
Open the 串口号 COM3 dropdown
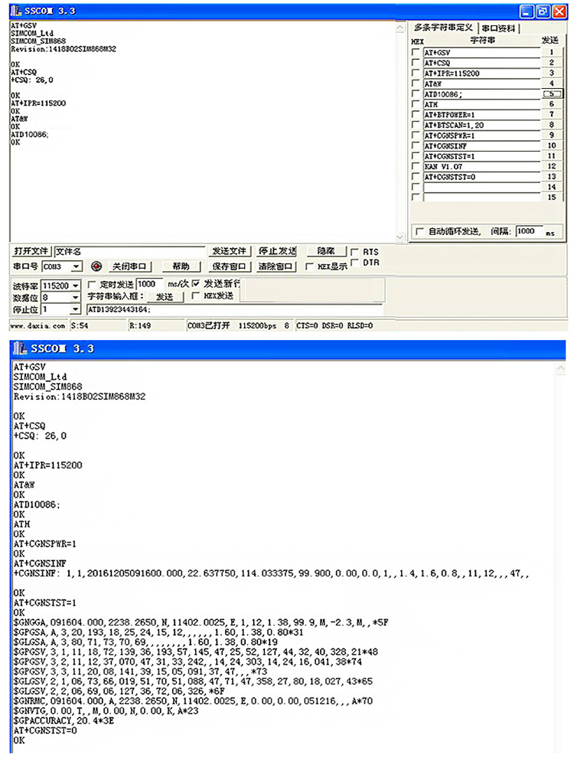coord(76,266)
